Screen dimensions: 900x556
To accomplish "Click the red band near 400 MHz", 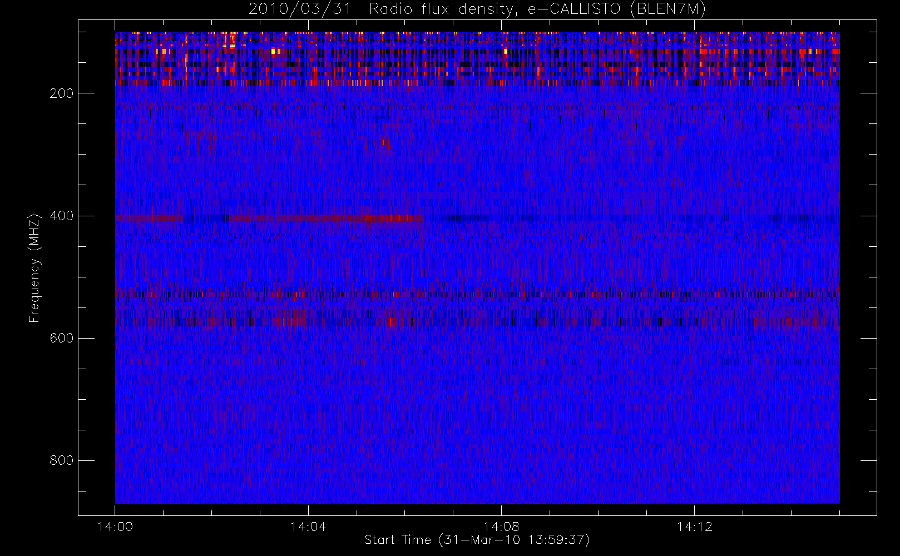I will tap(327, 218).
